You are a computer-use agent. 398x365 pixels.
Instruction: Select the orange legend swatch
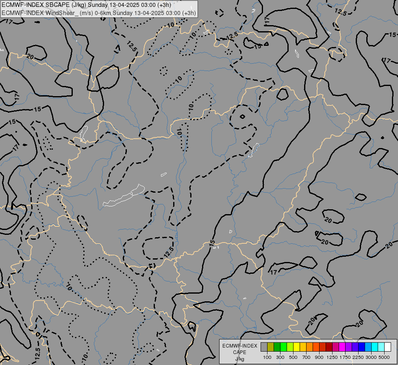pos(310,347)
